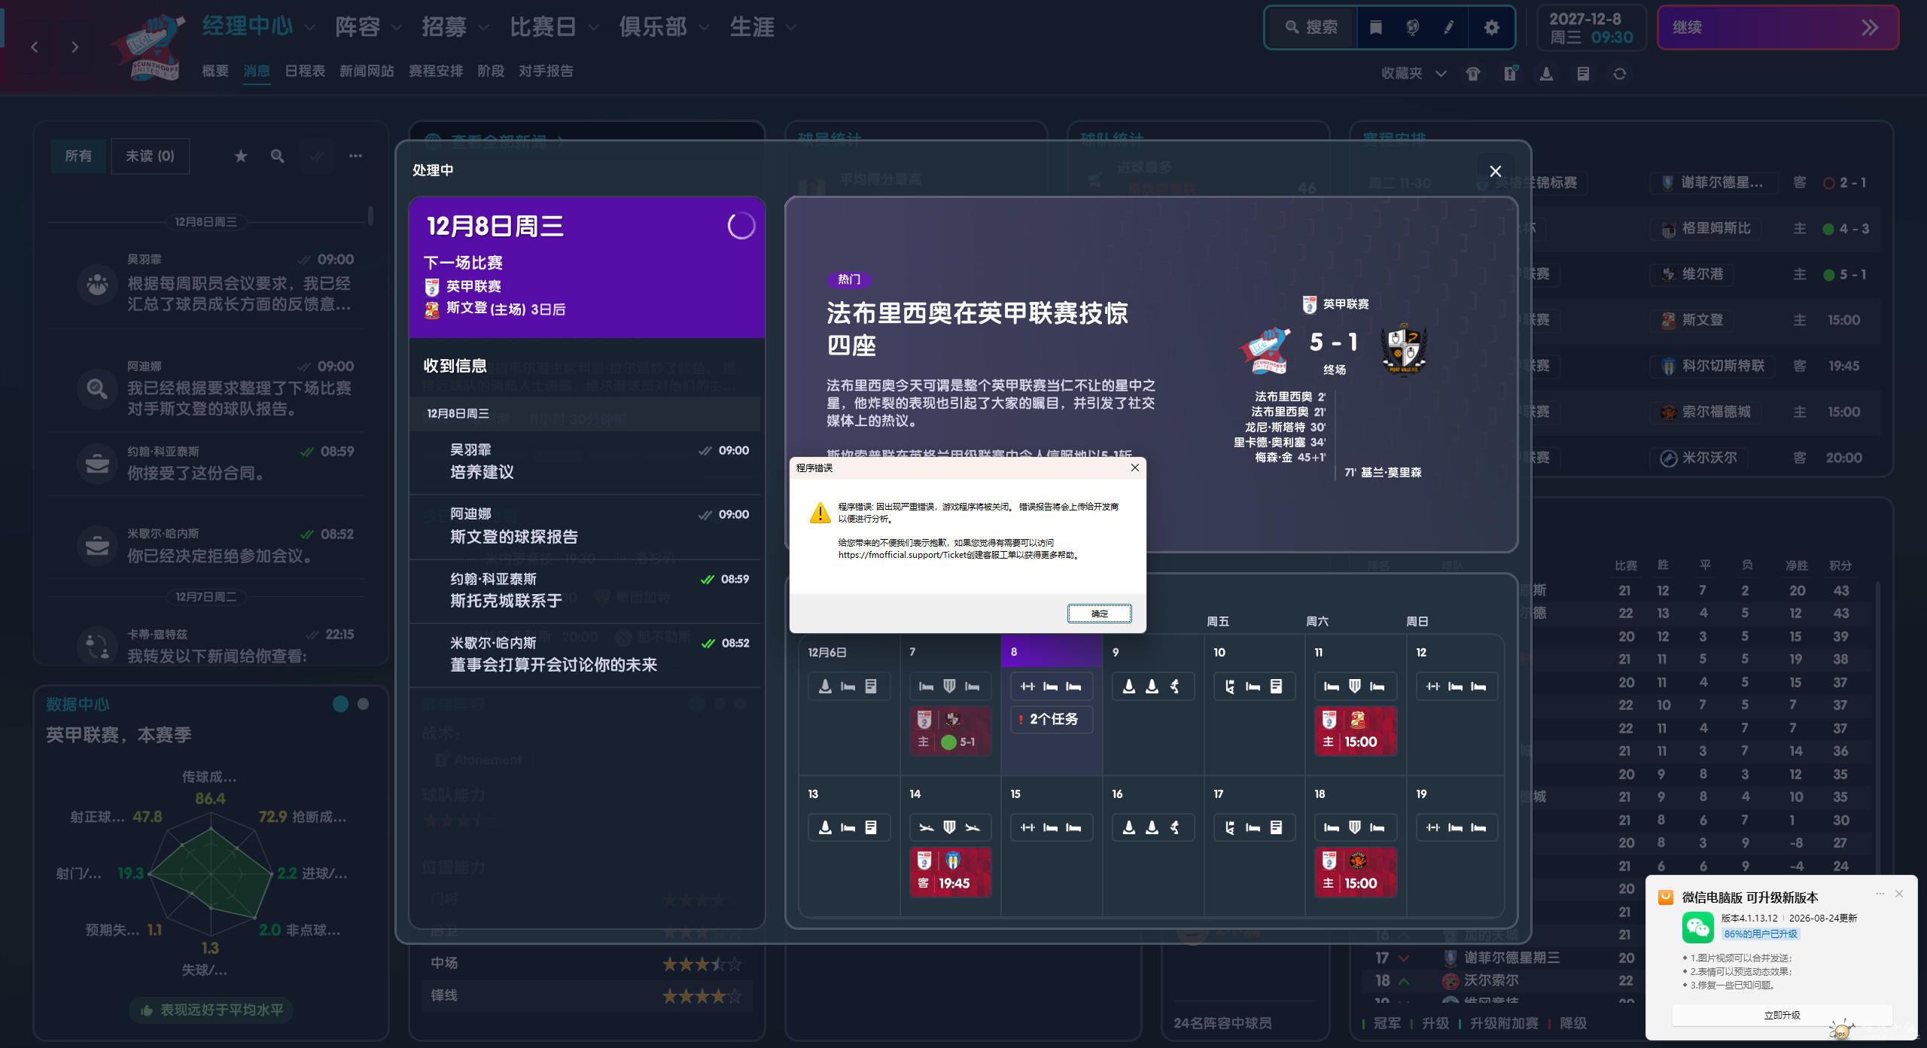Open the 对手报告 tab
Viewport: 1927px width, 1048px height.
(x=546, y=71)
